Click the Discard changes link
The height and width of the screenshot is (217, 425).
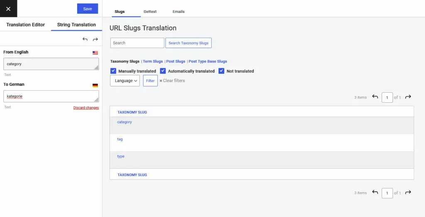(x=86, y=108)
